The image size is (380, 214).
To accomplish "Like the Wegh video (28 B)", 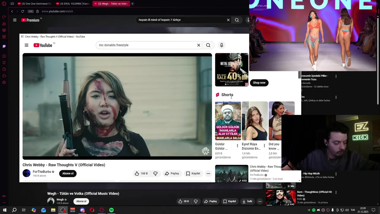I will click(x=184, y=201).
